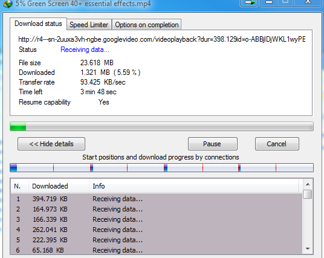Click the connections segment progress bar
This screenshot has height=258, width=324.
[x=161, y=168]
